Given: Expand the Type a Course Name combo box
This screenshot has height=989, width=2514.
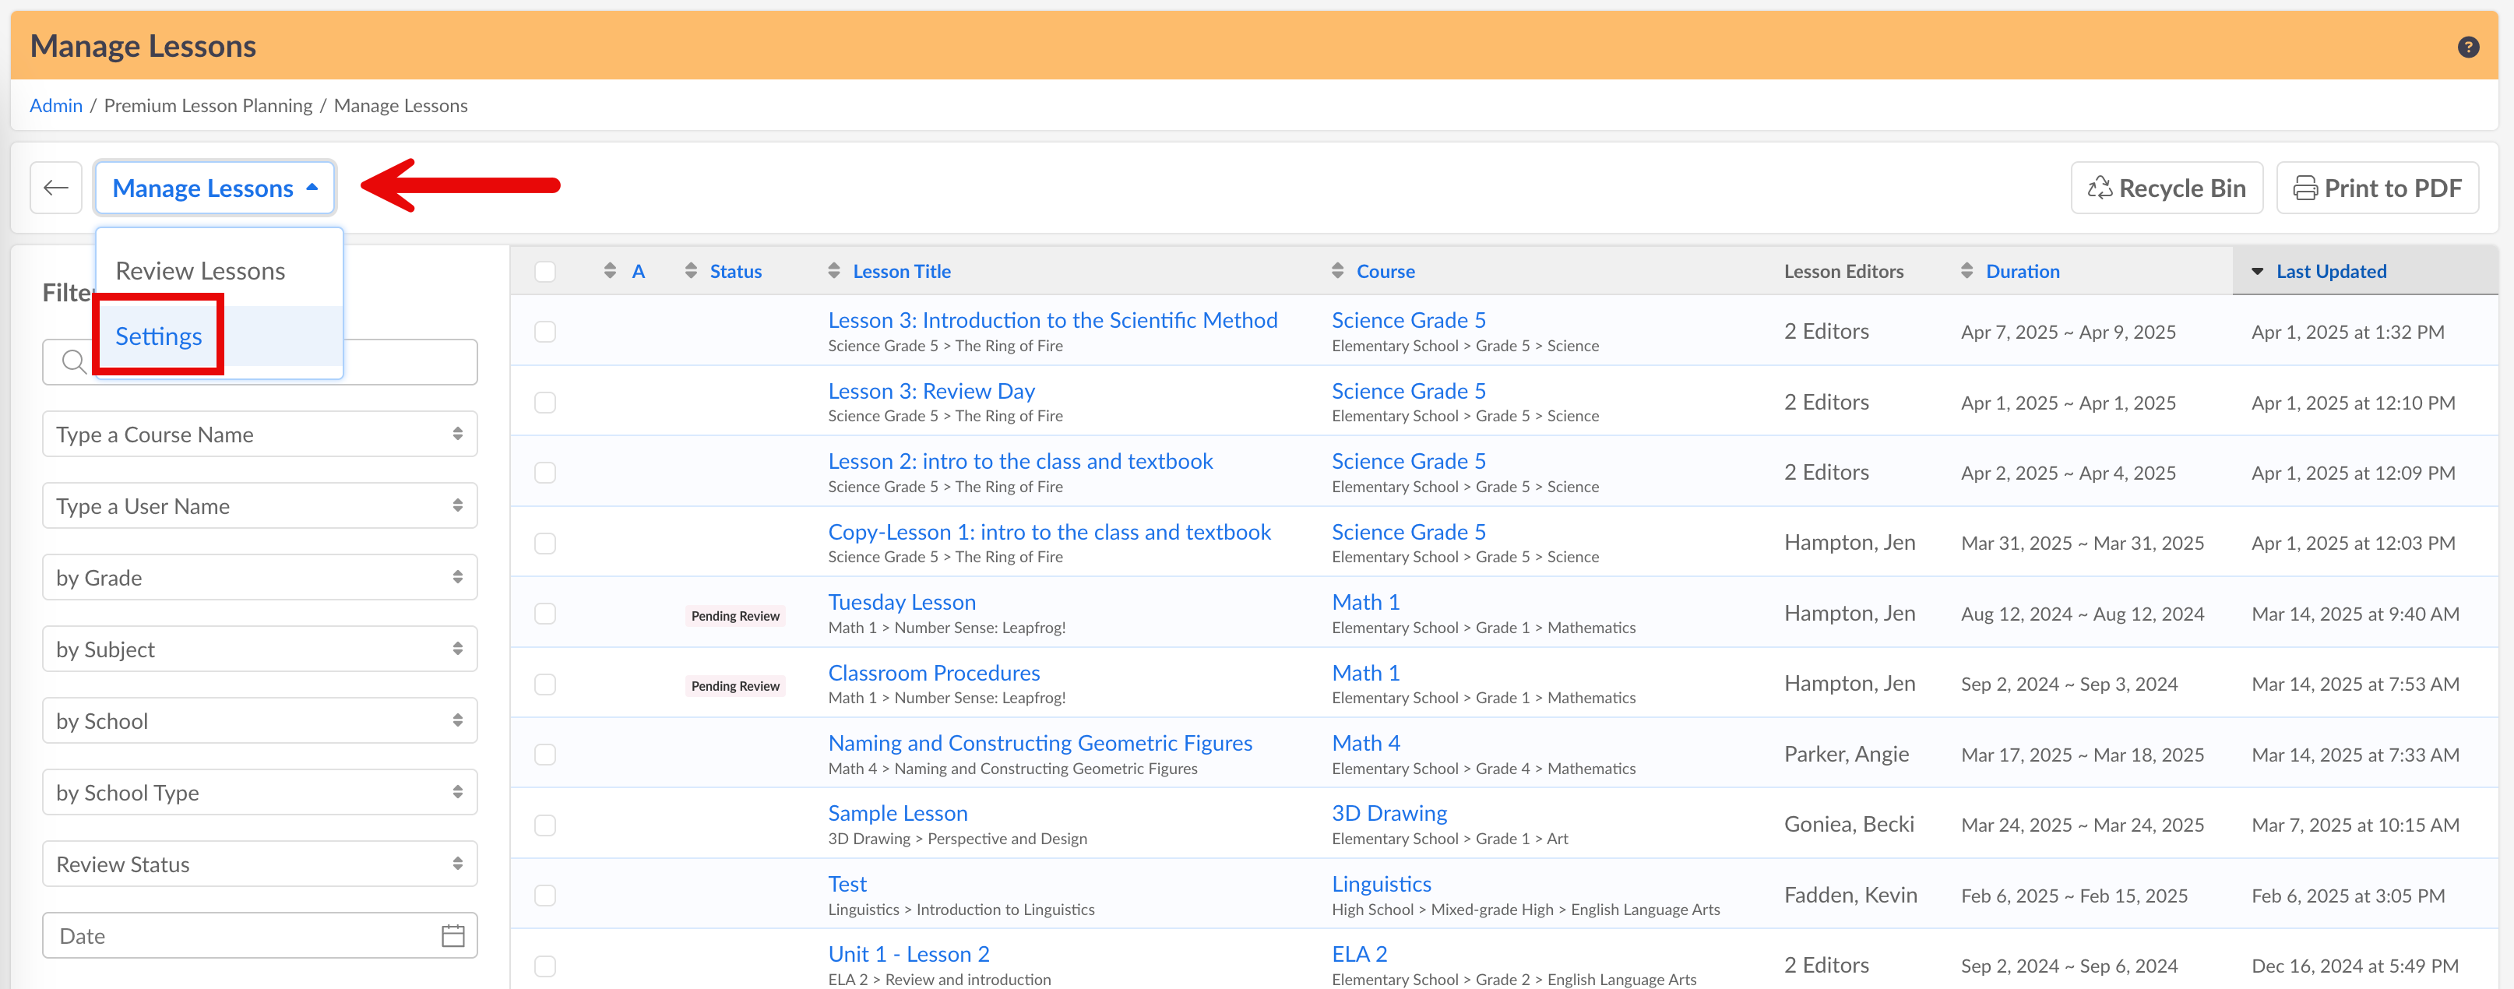Looking at the screenshot, I should [259, 435].
